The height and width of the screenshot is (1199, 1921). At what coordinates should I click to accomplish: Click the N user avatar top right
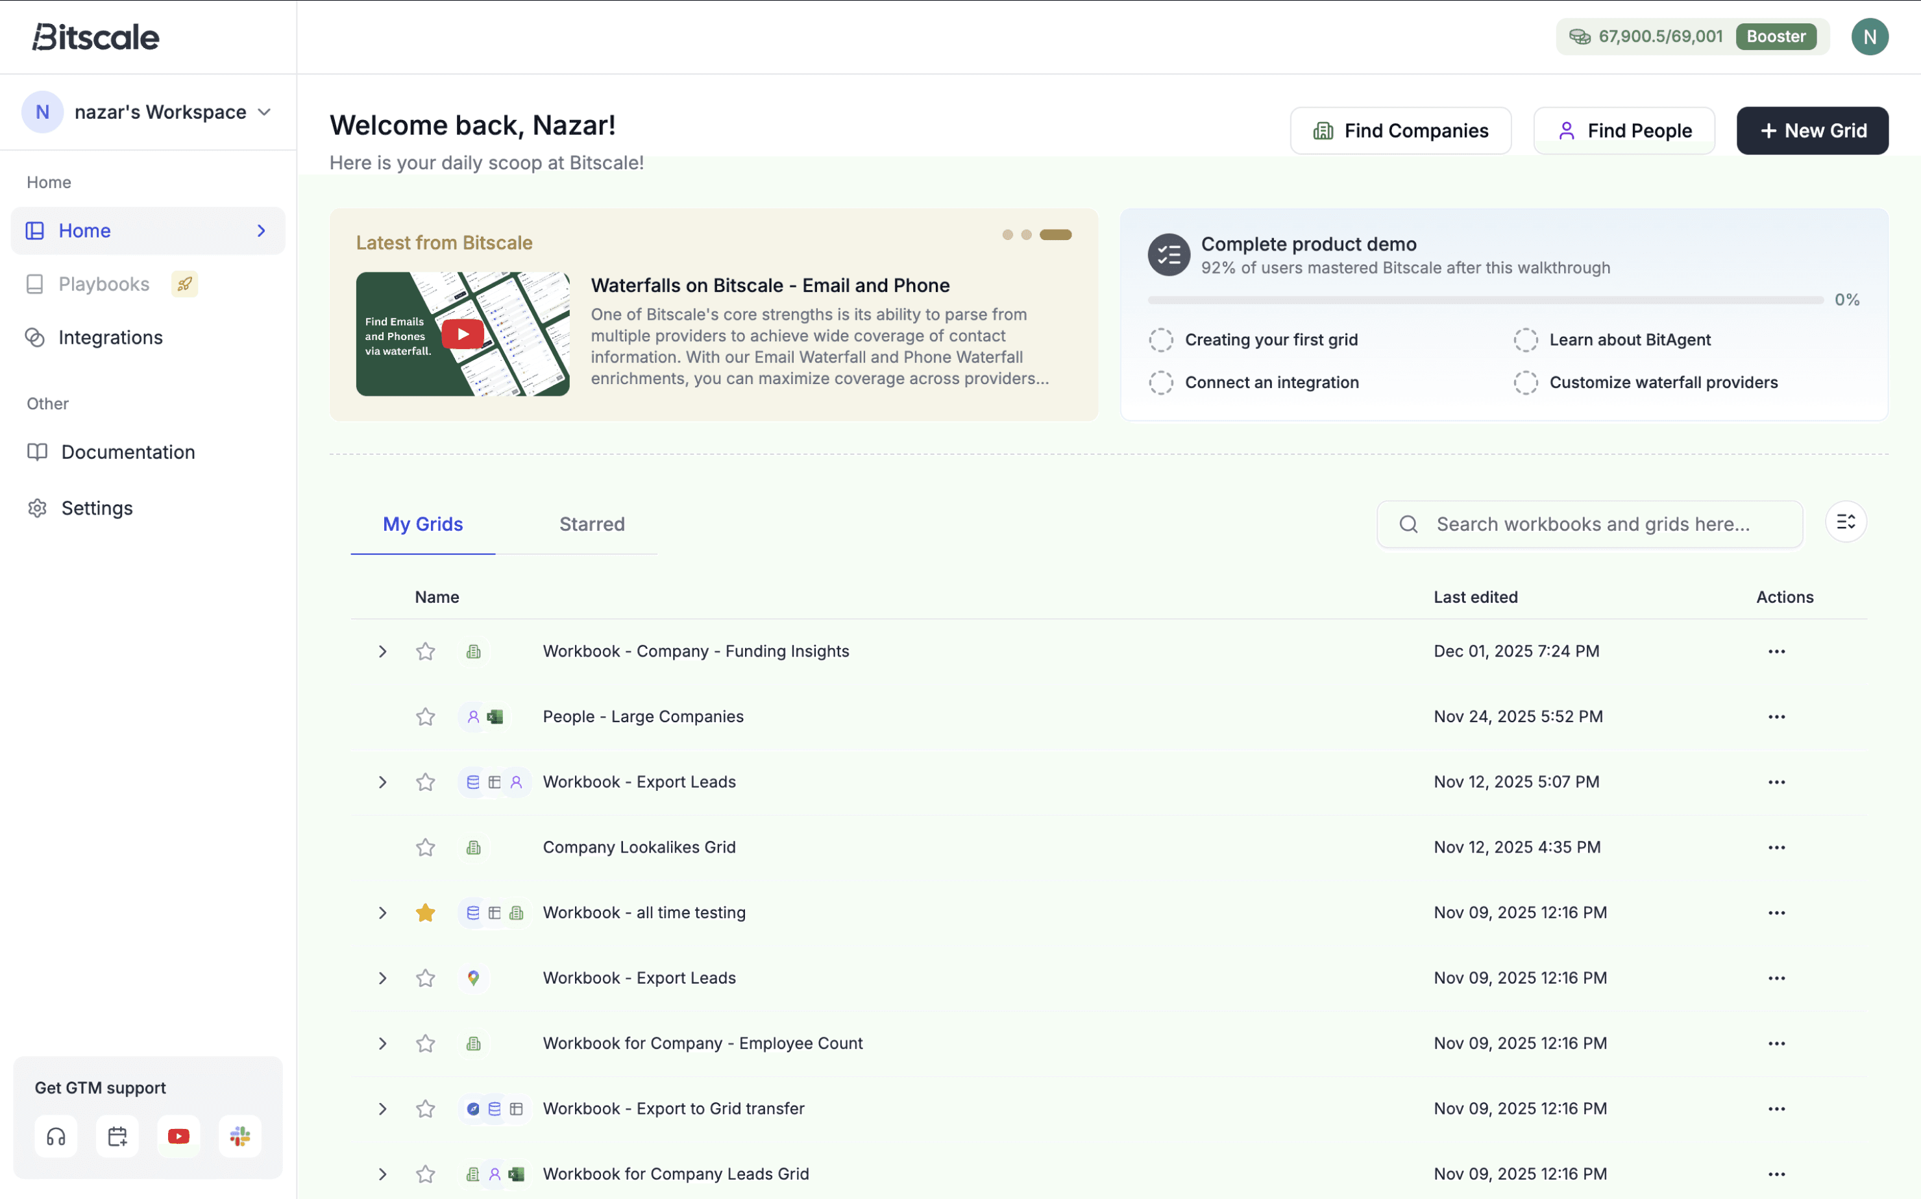point(1868,36)
